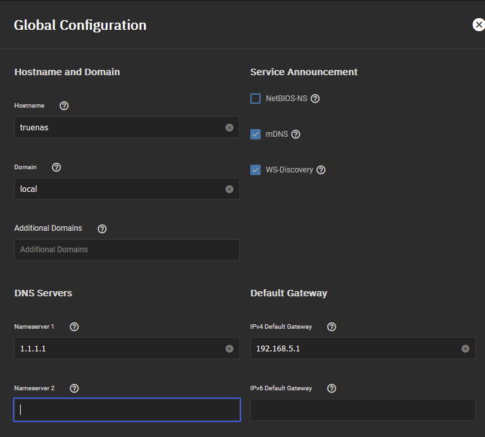The width and height of the screenshot is (485, 437).
Task: Disable the WS-Discovery checkbox
Action: coord(255,170)
